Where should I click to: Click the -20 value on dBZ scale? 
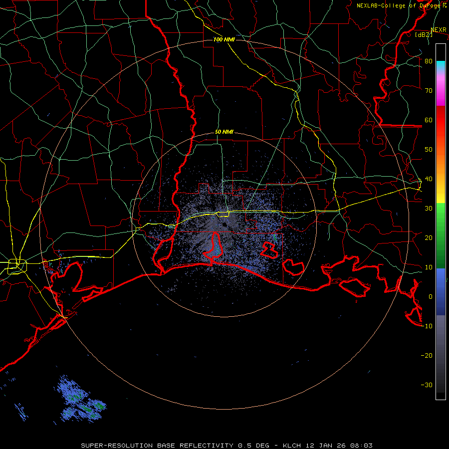[x=427, y=356]
